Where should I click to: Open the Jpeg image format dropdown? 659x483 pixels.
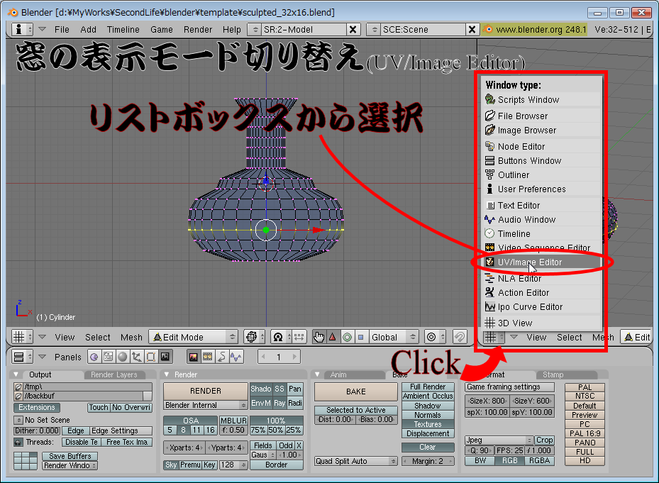coord(499,440)
